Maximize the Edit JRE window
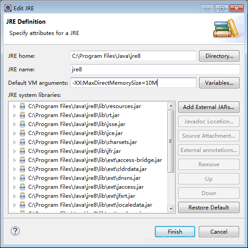 tap(222, 8)
